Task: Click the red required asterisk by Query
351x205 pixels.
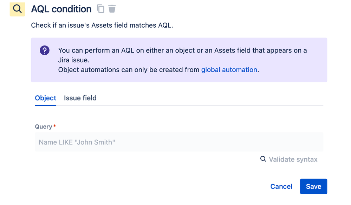Action: (x=55, y=126)
